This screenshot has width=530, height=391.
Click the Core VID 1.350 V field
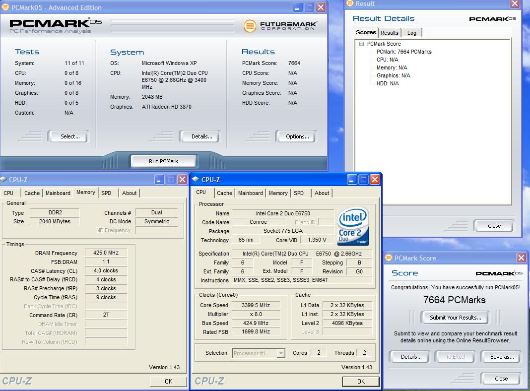click(x=317, y=240)
